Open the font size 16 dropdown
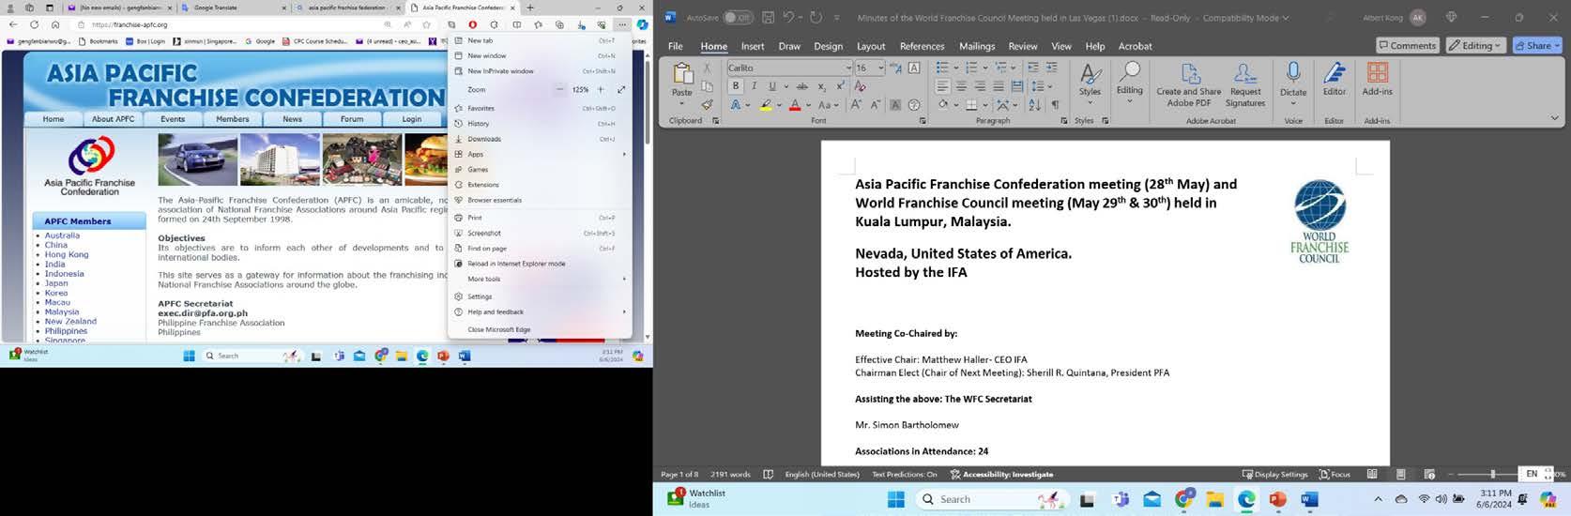This screenshot has width=1571, height=516. (x=881, y=68)
